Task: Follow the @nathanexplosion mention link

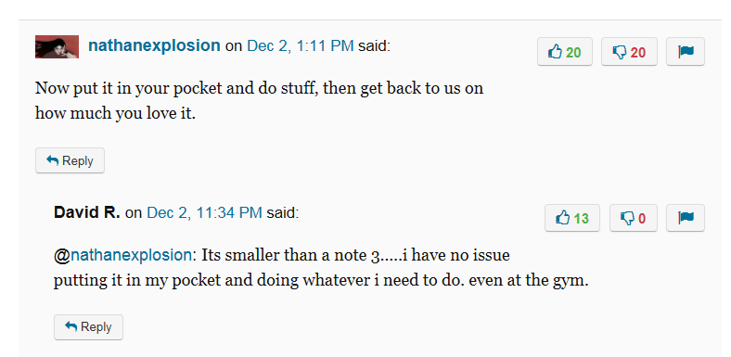Action: pos(122,255)
